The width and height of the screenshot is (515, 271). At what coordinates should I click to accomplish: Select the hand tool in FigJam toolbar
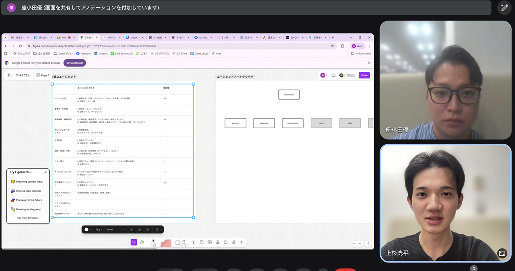pos(142,242)
